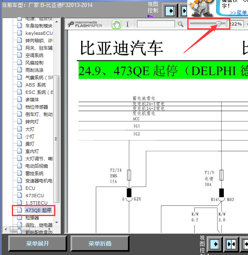Click bottom view control inward-arrows icon
This screenshot has height=255, width=248.
point(232,244)
